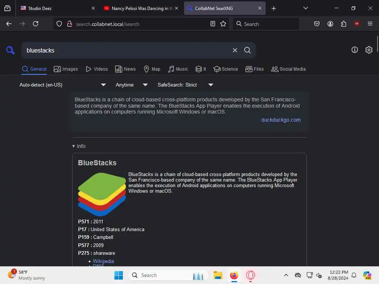Reload the current page
The image size is (379, 284).
[x=36, y=24]
